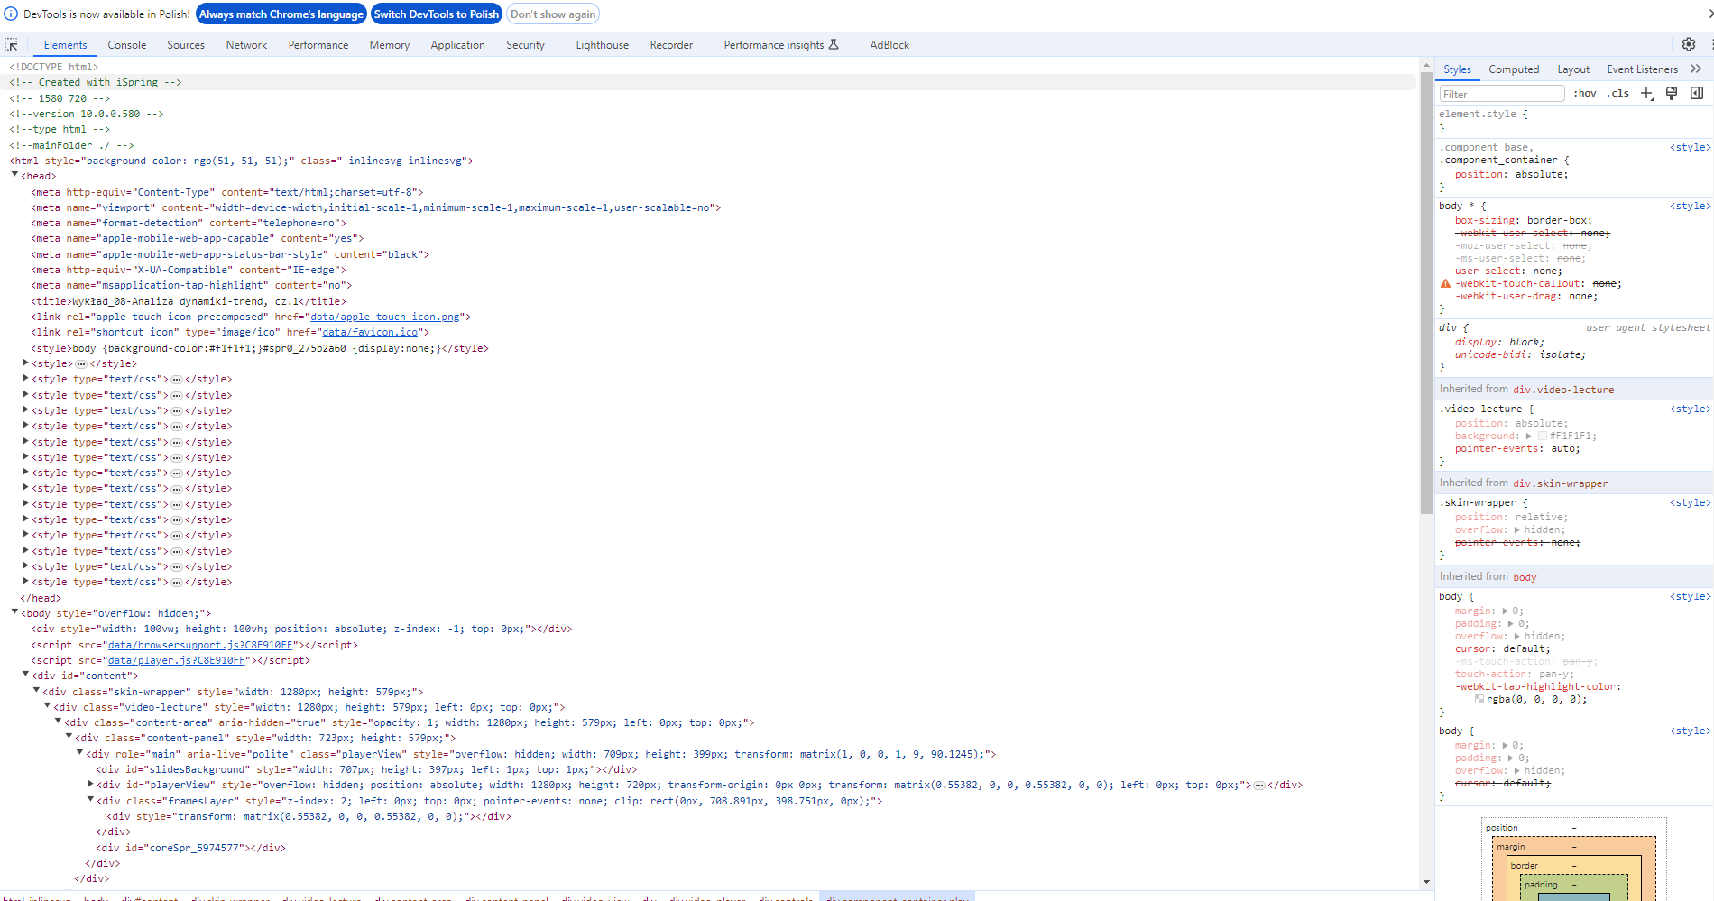1714x901 pixels.
Task: Click the info icon in language banner
Action: (x=11, y=14)
